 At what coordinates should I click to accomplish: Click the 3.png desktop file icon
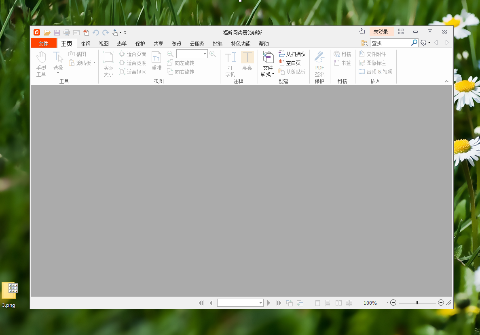9,295
